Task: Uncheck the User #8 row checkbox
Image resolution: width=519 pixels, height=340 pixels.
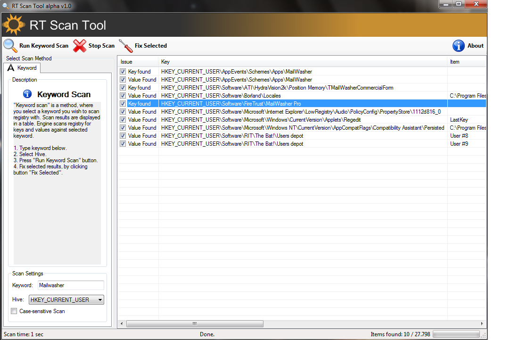Action: 123,136
